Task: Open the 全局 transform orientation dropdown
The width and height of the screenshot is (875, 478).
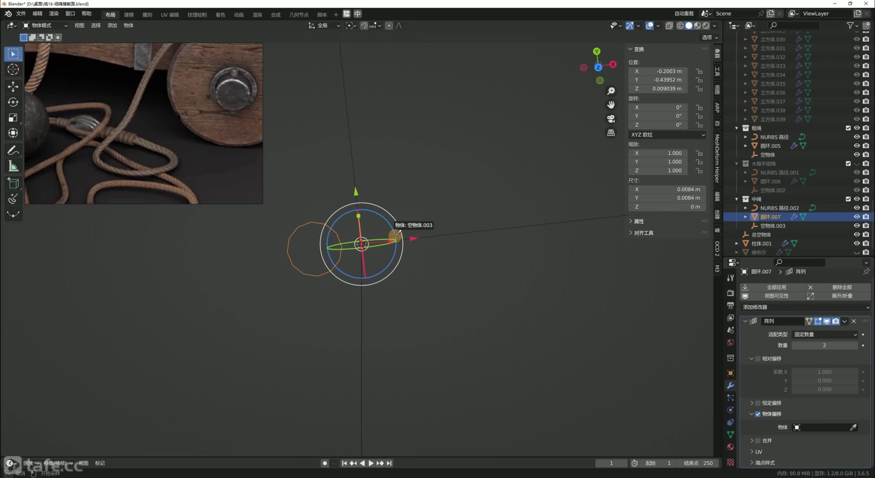Action: 324,26
